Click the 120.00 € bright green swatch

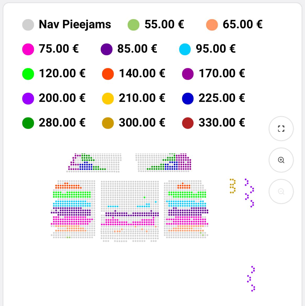tap(28, 74)
